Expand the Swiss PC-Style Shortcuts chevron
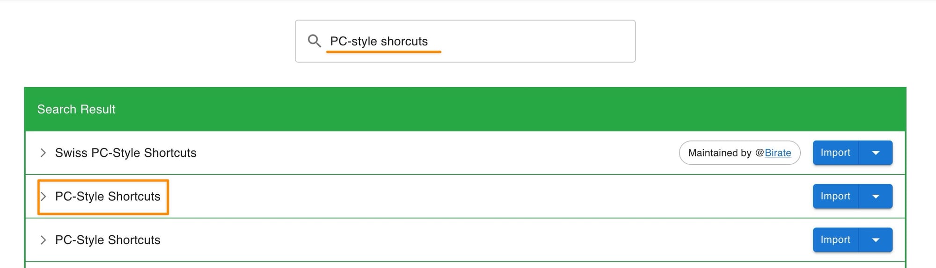The height and width of the screenshot is (268, 936). pos(43,153)
